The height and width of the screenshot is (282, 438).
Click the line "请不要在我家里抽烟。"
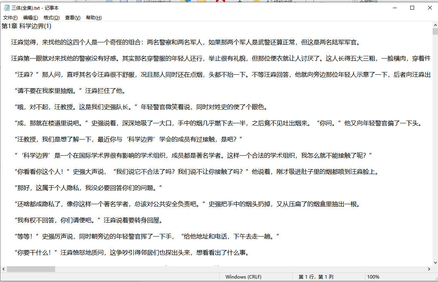click(71, 91)
